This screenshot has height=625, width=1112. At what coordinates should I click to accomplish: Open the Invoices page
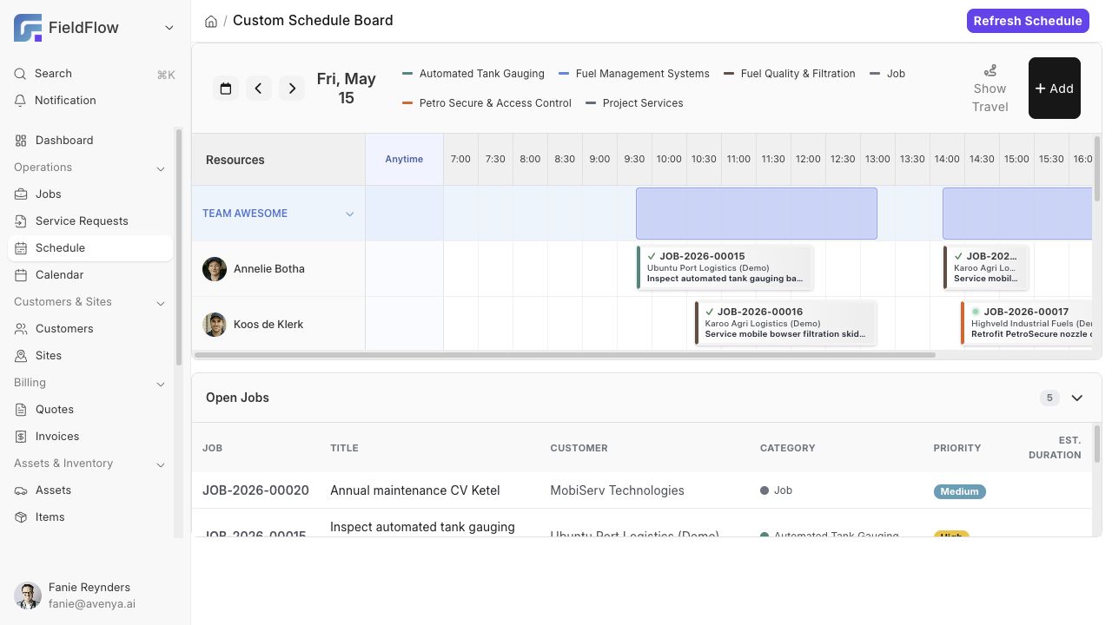tap(90, 437)
